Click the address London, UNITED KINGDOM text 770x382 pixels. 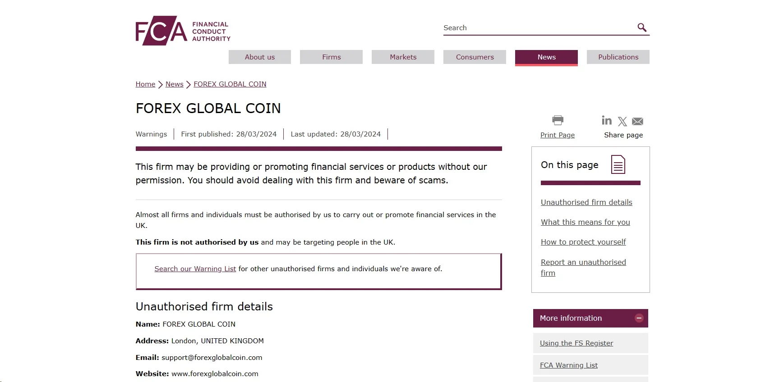tap(217, 341)
